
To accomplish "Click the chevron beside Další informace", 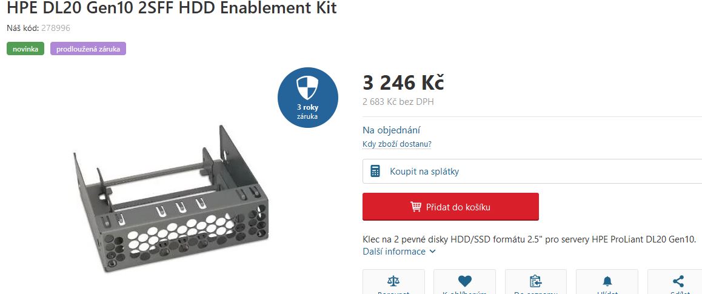I will (432, 252).
